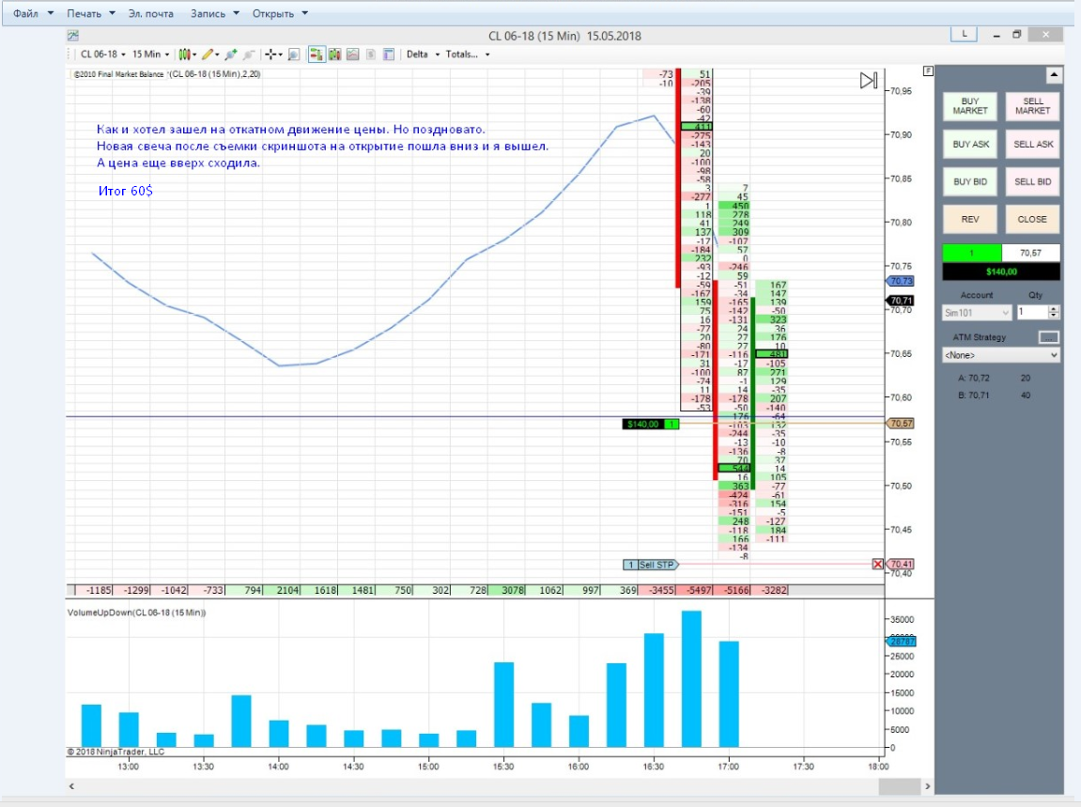Open the Файл menu
Screen dimensions: 1081x807
[33, 13]
